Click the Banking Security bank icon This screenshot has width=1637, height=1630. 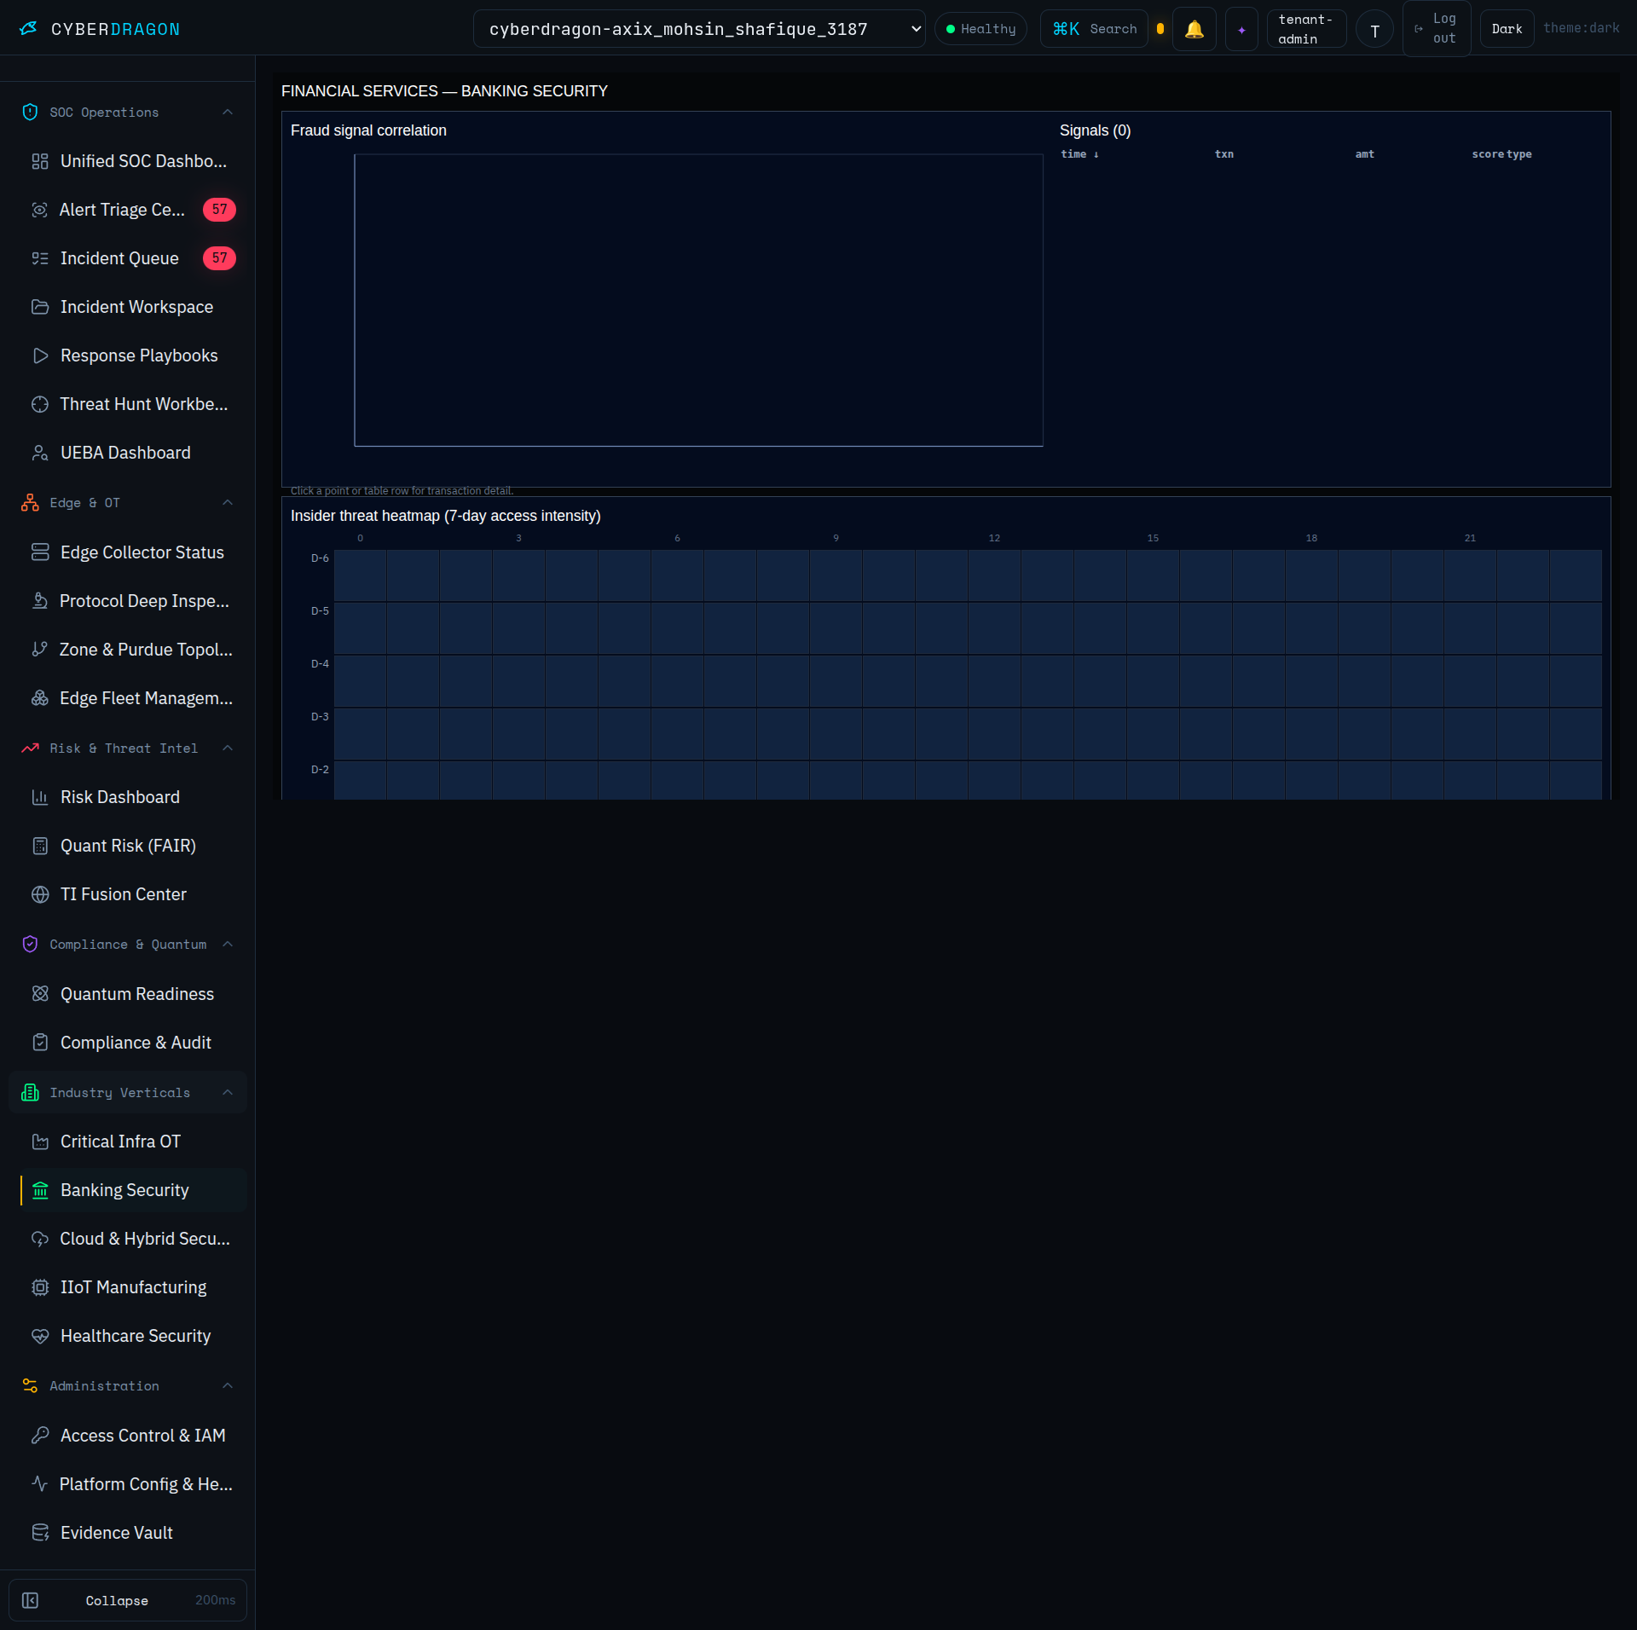pyautogui.click(x=40, y=1190)
